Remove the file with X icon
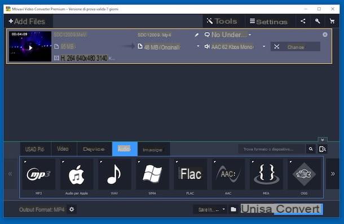Screen dimensions: 344x224 [325, 34]
